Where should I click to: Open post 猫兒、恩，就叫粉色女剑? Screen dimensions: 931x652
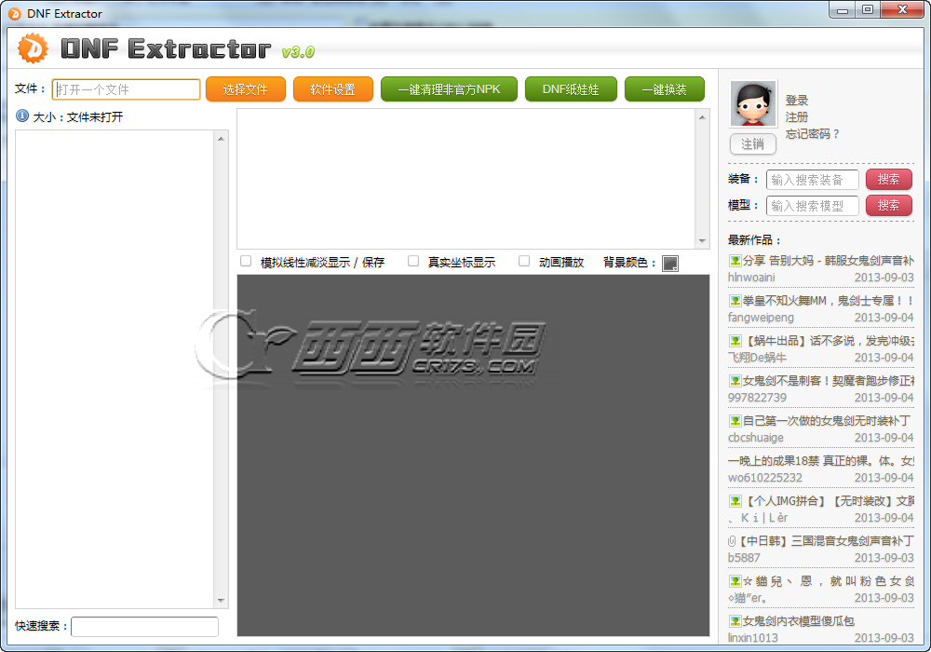[x=829, y=581]
